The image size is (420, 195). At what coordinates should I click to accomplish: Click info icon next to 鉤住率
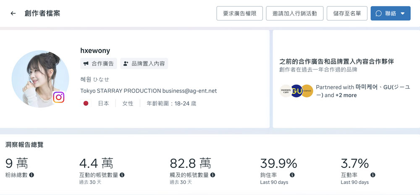pos(292,175)
